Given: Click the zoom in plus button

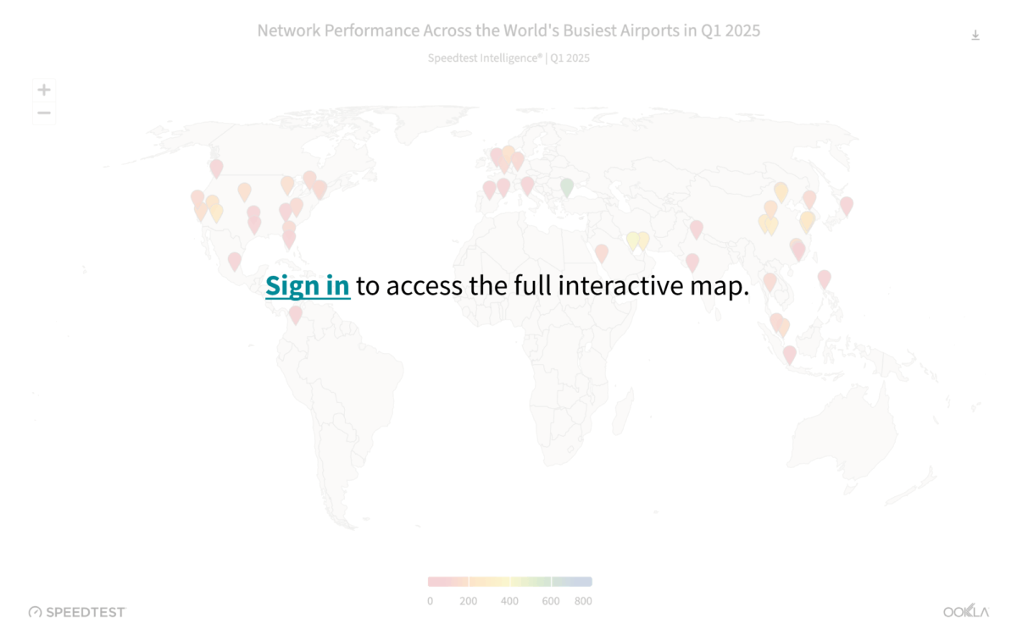Looking at the screenshot, I should point(44,90).
